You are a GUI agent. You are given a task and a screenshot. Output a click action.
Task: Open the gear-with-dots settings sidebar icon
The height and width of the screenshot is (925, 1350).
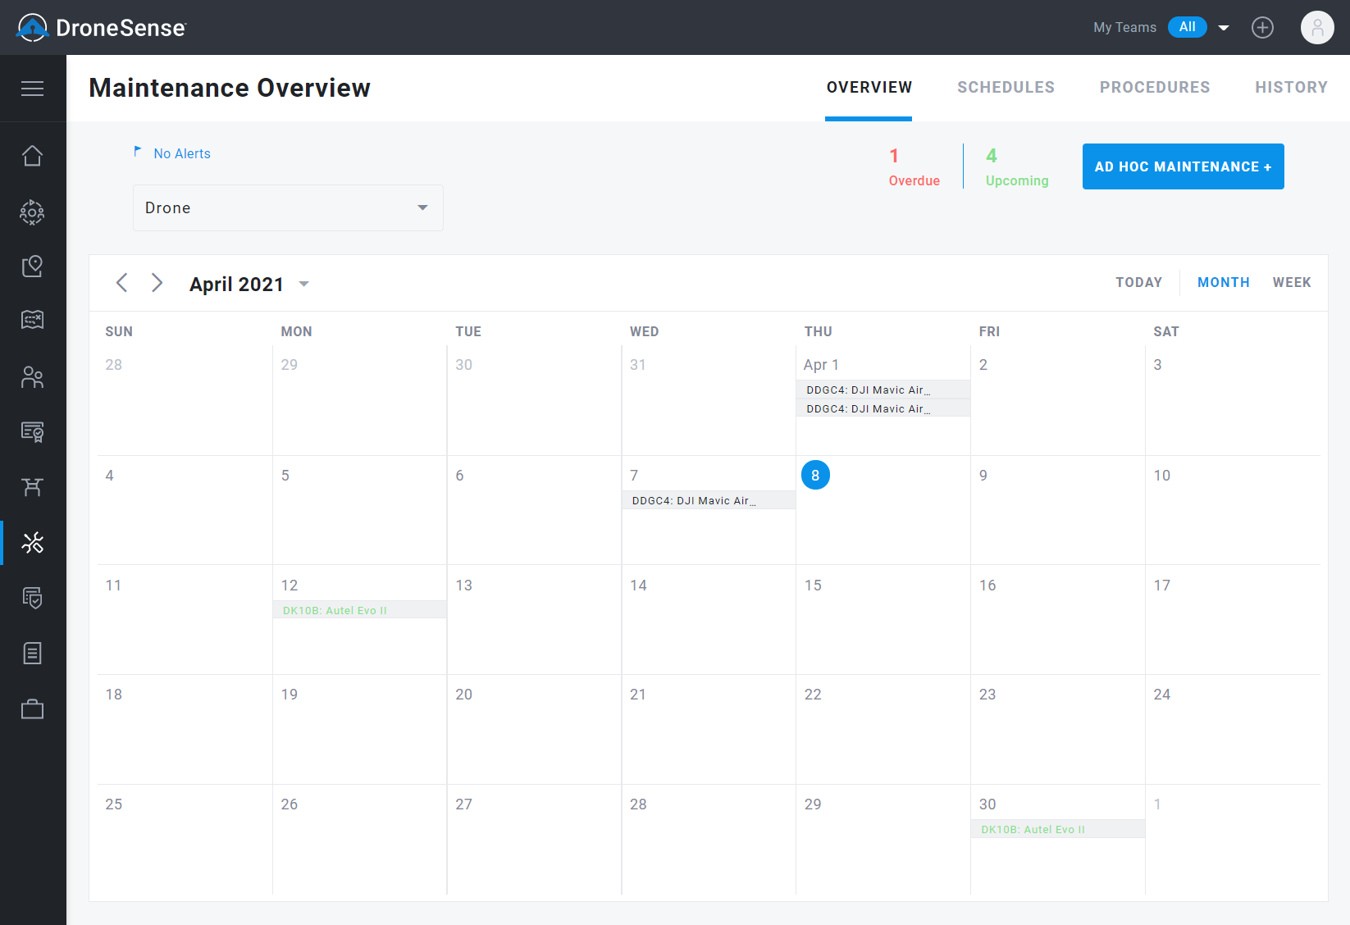[32, 212]
